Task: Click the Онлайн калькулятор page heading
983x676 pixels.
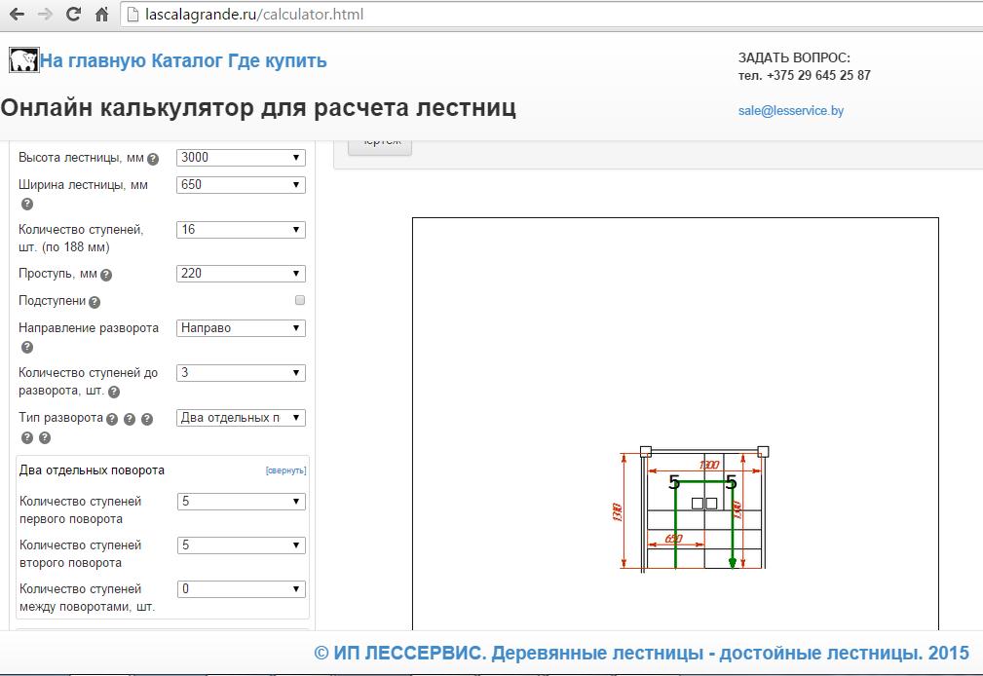Action: click(258, 108)
